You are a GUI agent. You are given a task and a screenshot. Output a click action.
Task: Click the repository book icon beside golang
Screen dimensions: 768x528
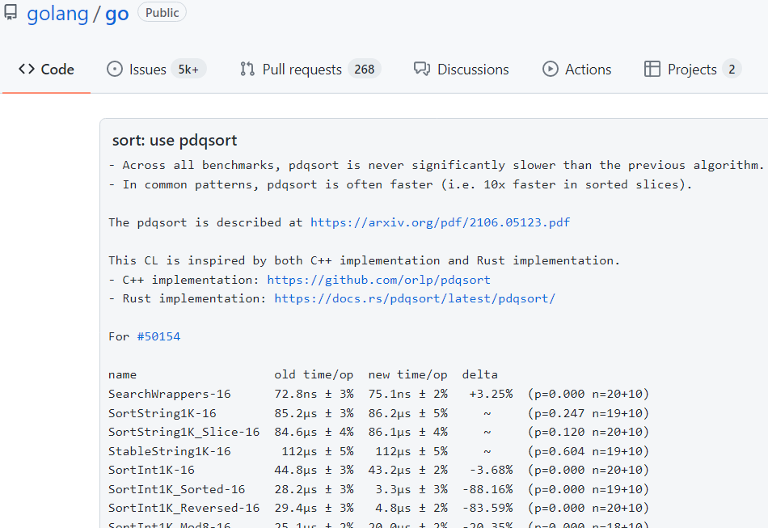pyautogui.click(x=11, y=13)
